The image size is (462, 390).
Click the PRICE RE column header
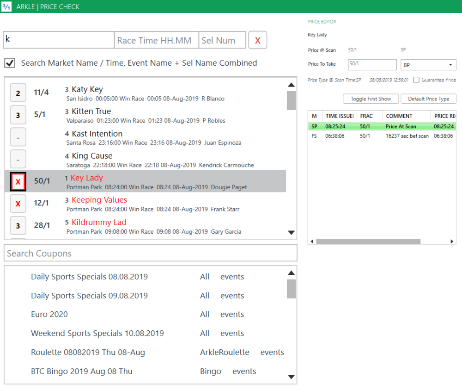tap(444, 116)
